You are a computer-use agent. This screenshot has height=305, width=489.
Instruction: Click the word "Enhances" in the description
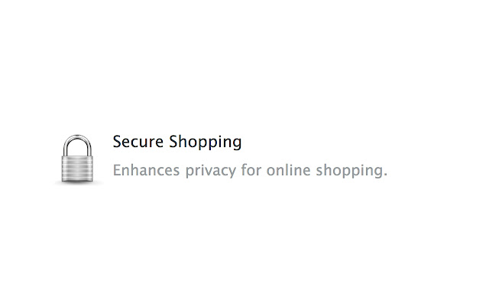[146, 170]
